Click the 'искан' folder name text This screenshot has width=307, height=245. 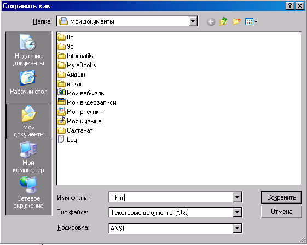point(75,84)
